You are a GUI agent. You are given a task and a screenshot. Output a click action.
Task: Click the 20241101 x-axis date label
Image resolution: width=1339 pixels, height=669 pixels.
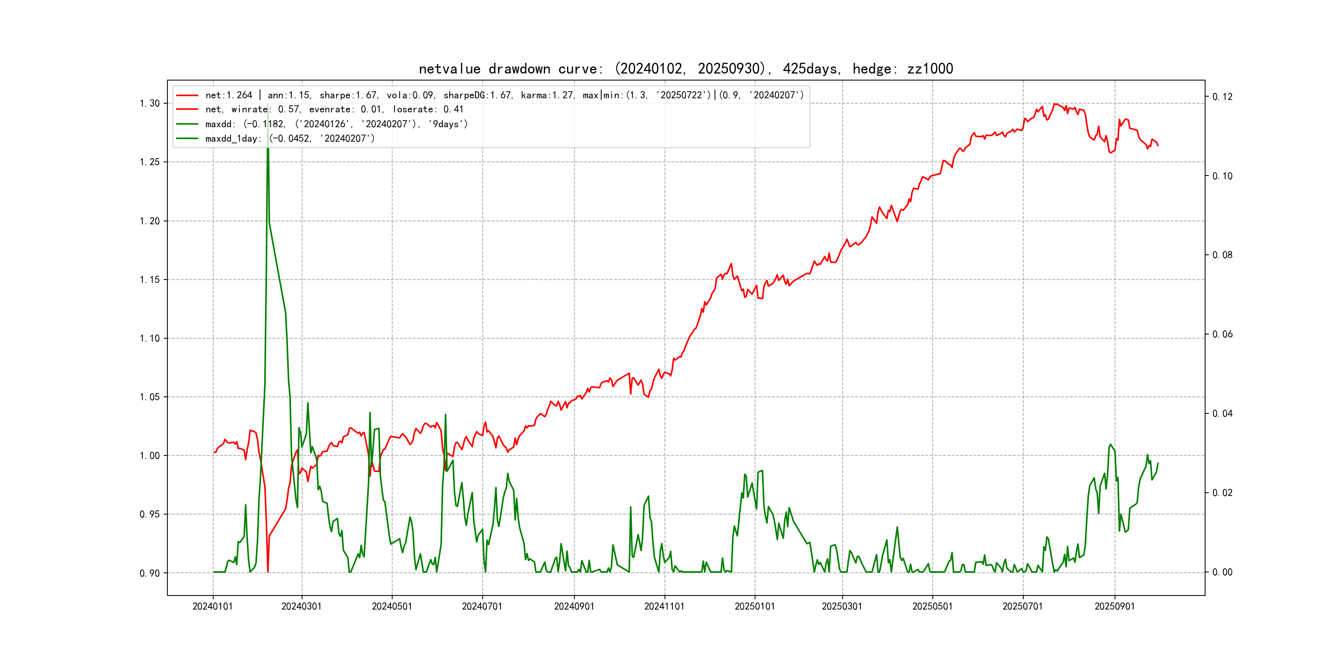(664, 606)
